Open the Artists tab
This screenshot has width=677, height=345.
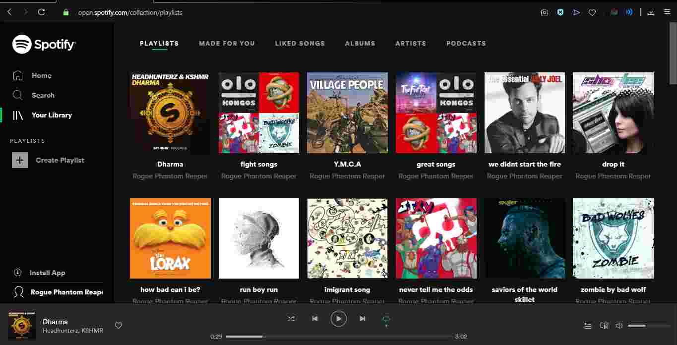click(411, 44)
